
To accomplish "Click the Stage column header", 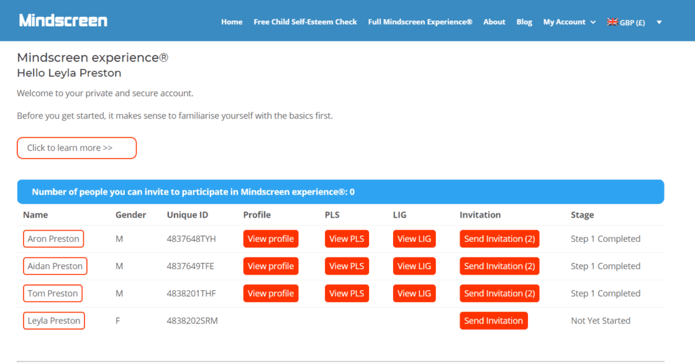I will (582, 215).
